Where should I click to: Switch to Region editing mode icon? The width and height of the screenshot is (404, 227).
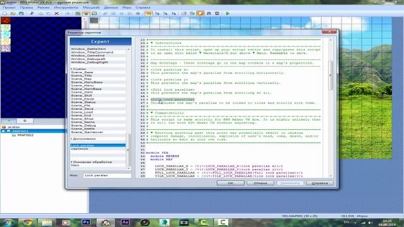point(94,13)
